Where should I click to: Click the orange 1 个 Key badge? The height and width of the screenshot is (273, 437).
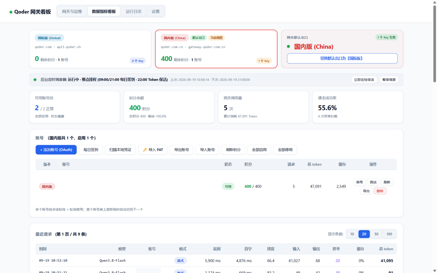[264, 61]
